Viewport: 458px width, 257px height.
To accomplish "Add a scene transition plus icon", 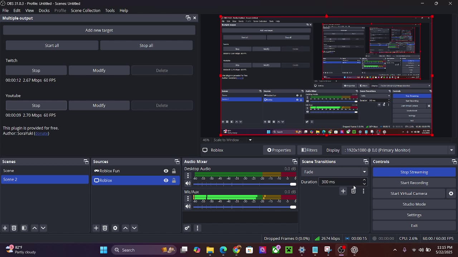I will click(x=343, y=191).
